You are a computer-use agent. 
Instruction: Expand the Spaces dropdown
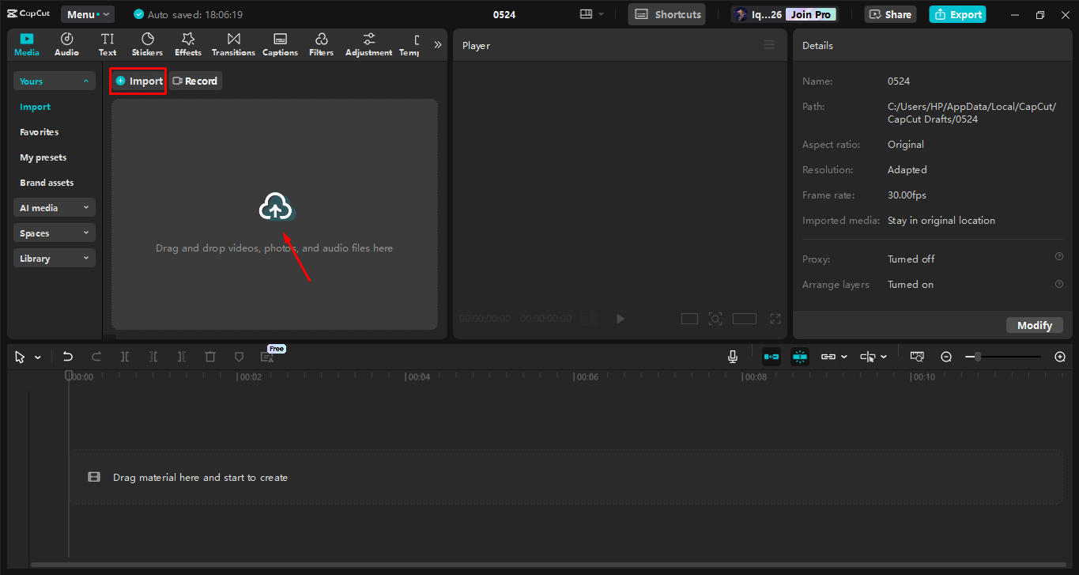tap(54, 233)
